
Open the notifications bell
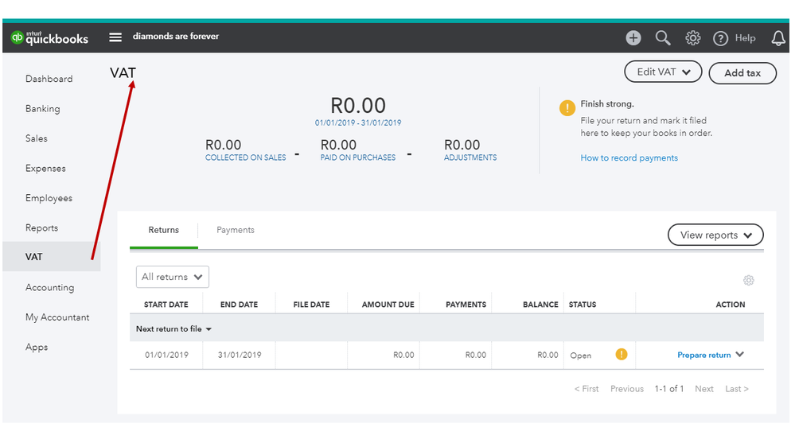click(778, 38)
